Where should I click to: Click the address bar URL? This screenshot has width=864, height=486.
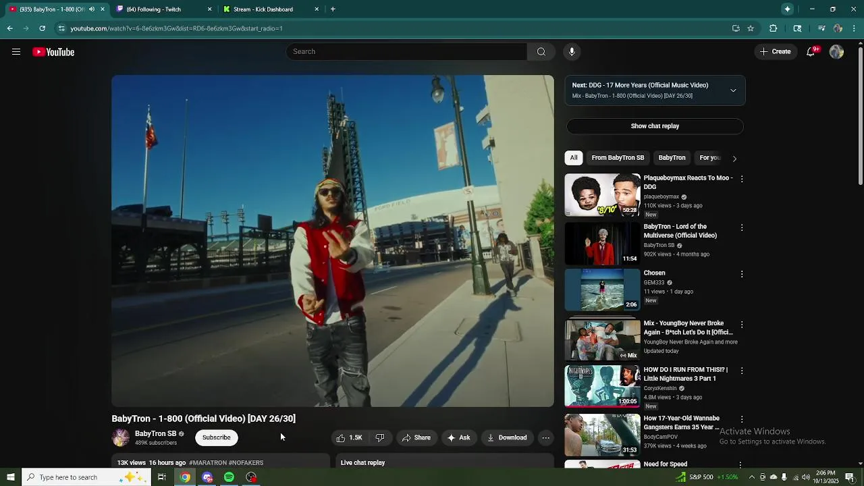click(177, 28)
